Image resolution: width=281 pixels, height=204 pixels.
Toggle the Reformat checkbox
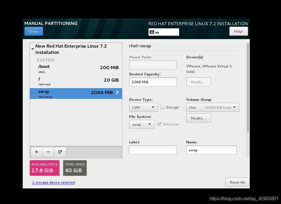tap(159, 124)
